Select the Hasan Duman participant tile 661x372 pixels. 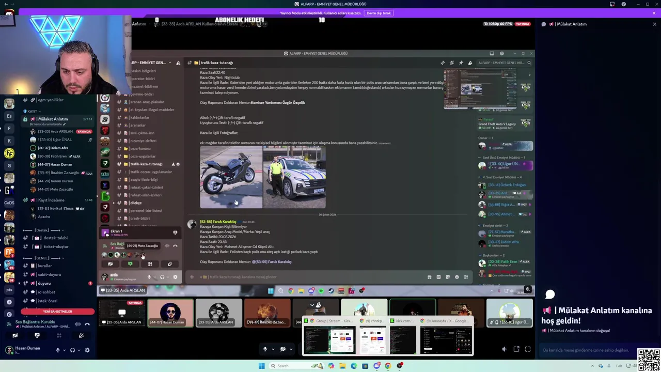point(170,313)
